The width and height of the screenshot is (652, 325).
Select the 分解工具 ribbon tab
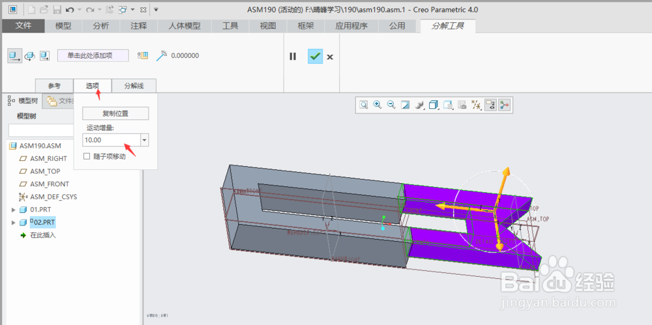click(x=448, y=26)
